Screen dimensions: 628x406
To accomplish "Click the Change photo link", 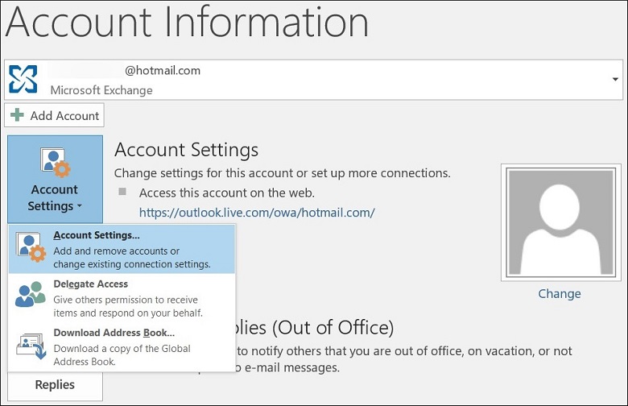I will click(x=559, y=294).
